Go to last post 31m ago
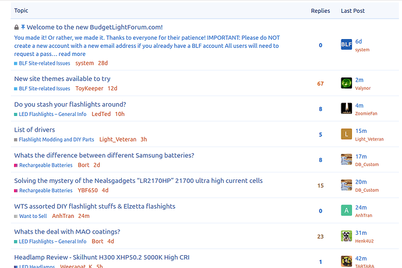 click(x=361, y=233)
